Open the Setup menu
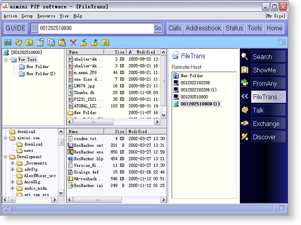The width and height of the screenshot is (301, 225). [27, 16]
